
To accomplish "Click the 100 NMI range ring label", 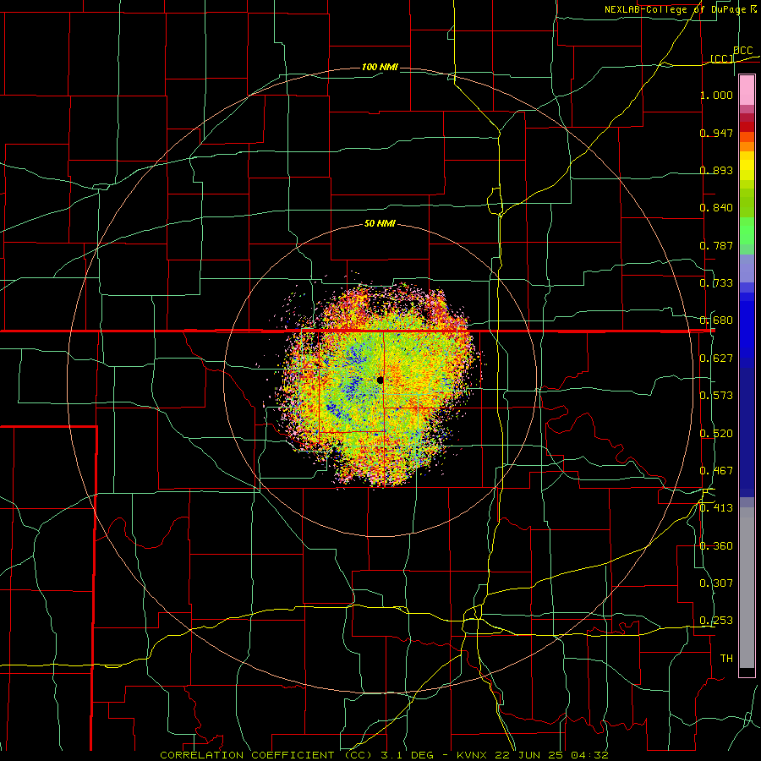I will point(380,67).
